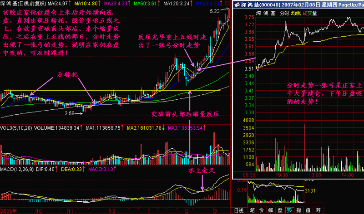Click the 584 volume axis label
The image size is (364, 214).
pos(250,165)
